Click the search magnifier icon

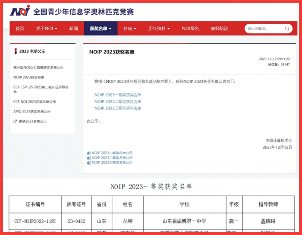[x=287, y=29]
